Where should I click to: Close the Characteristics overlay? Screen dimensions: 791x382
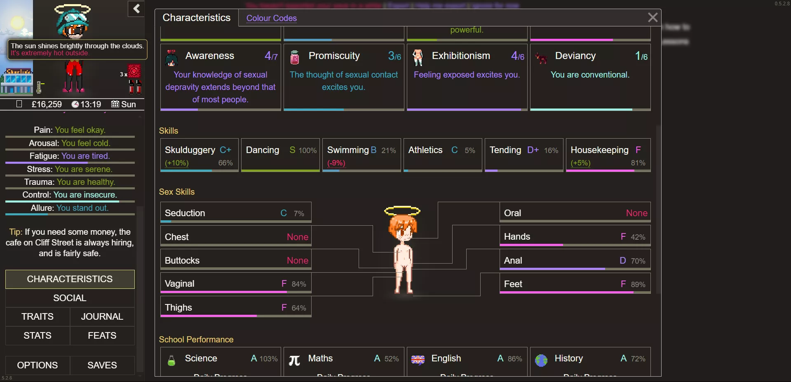(653, 17)
